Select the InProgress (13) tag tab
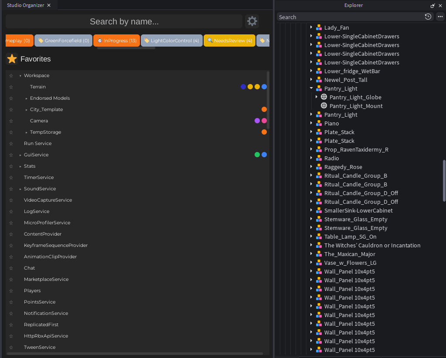The height and width of the screenshot is (358, 446). (x=116, y=41)
